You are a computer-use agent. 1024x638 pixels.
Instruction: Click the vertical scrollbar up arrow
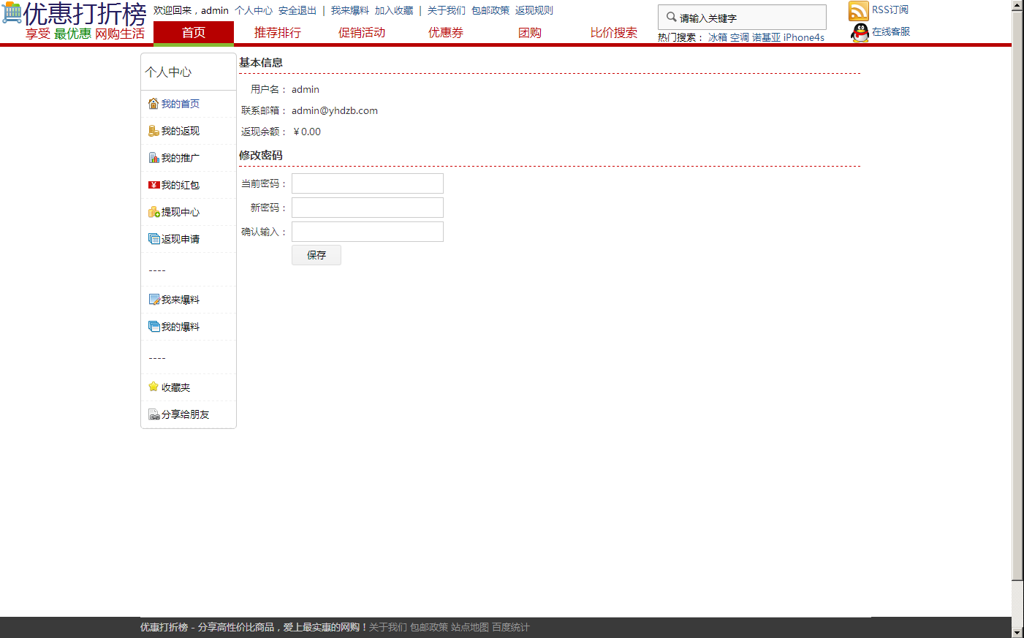coord(1017,6)
